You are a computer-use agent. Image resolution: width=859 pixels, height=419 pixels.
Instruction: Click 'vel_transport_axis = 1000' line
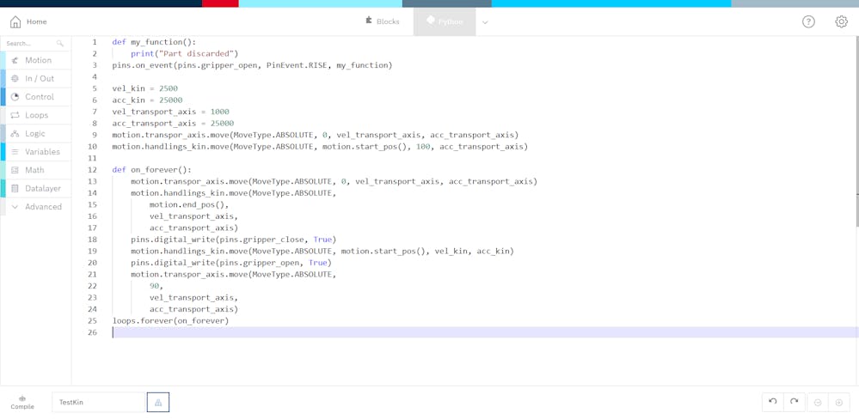(x=171, y=112)
